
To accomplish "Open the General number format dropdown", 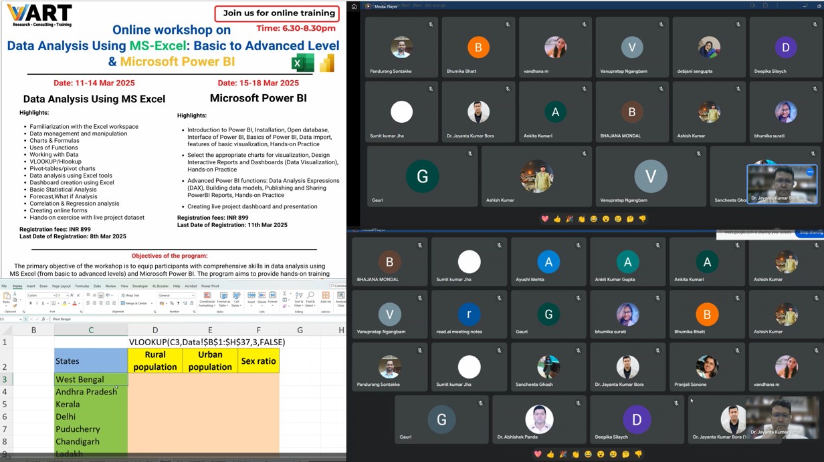I will click(193, 295).
